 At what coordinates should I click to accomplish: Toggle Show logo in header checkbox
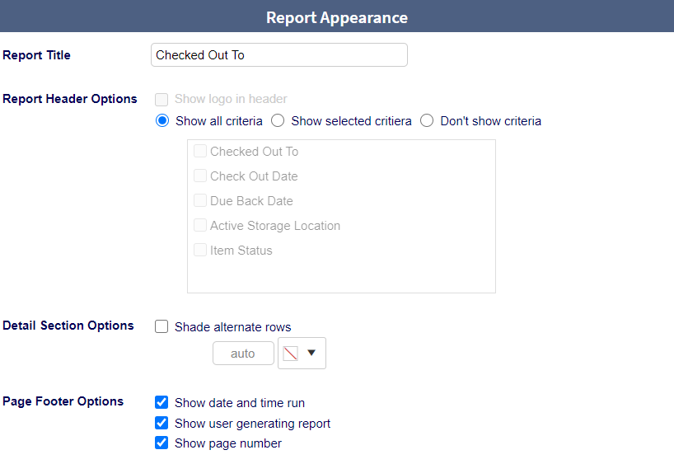(x=161, y=100)
